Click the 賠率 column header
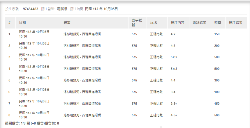Screen dimensions: 250x128 pos(218,23)
